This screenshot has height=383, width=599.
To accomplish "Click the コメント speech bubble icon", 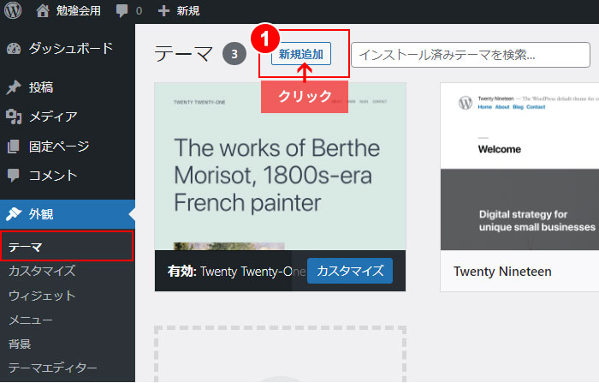I will 14,176.
